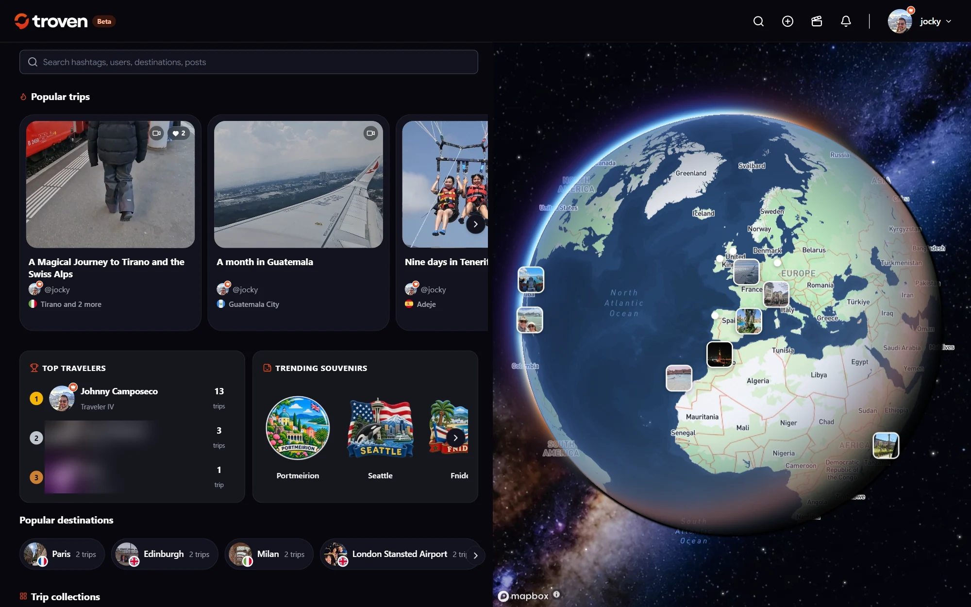Screen dimensions: 971x607
Task: Click Popular trips flame icon
Action: point(23,97)
